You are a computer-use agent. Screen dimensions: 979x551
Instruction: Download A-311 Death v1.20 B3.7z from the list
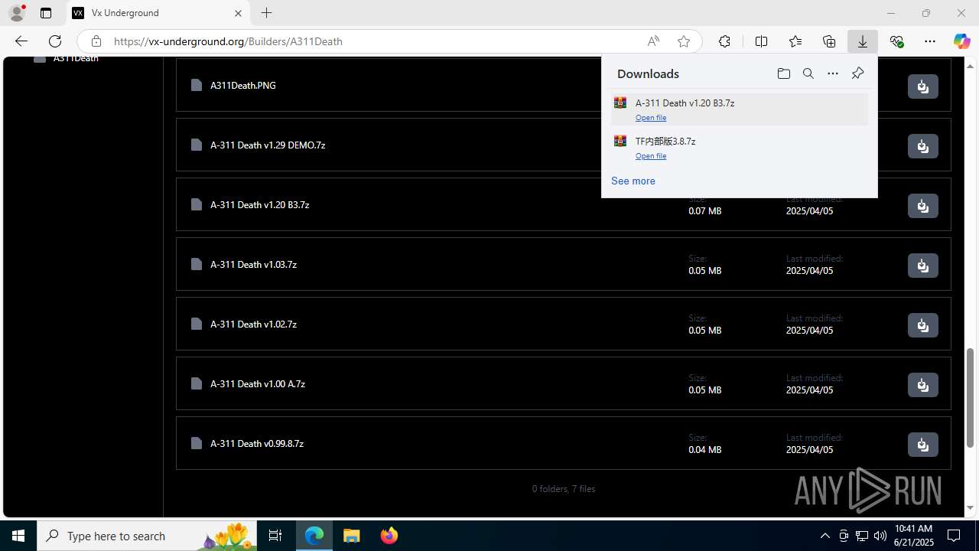tap(922, 206)
